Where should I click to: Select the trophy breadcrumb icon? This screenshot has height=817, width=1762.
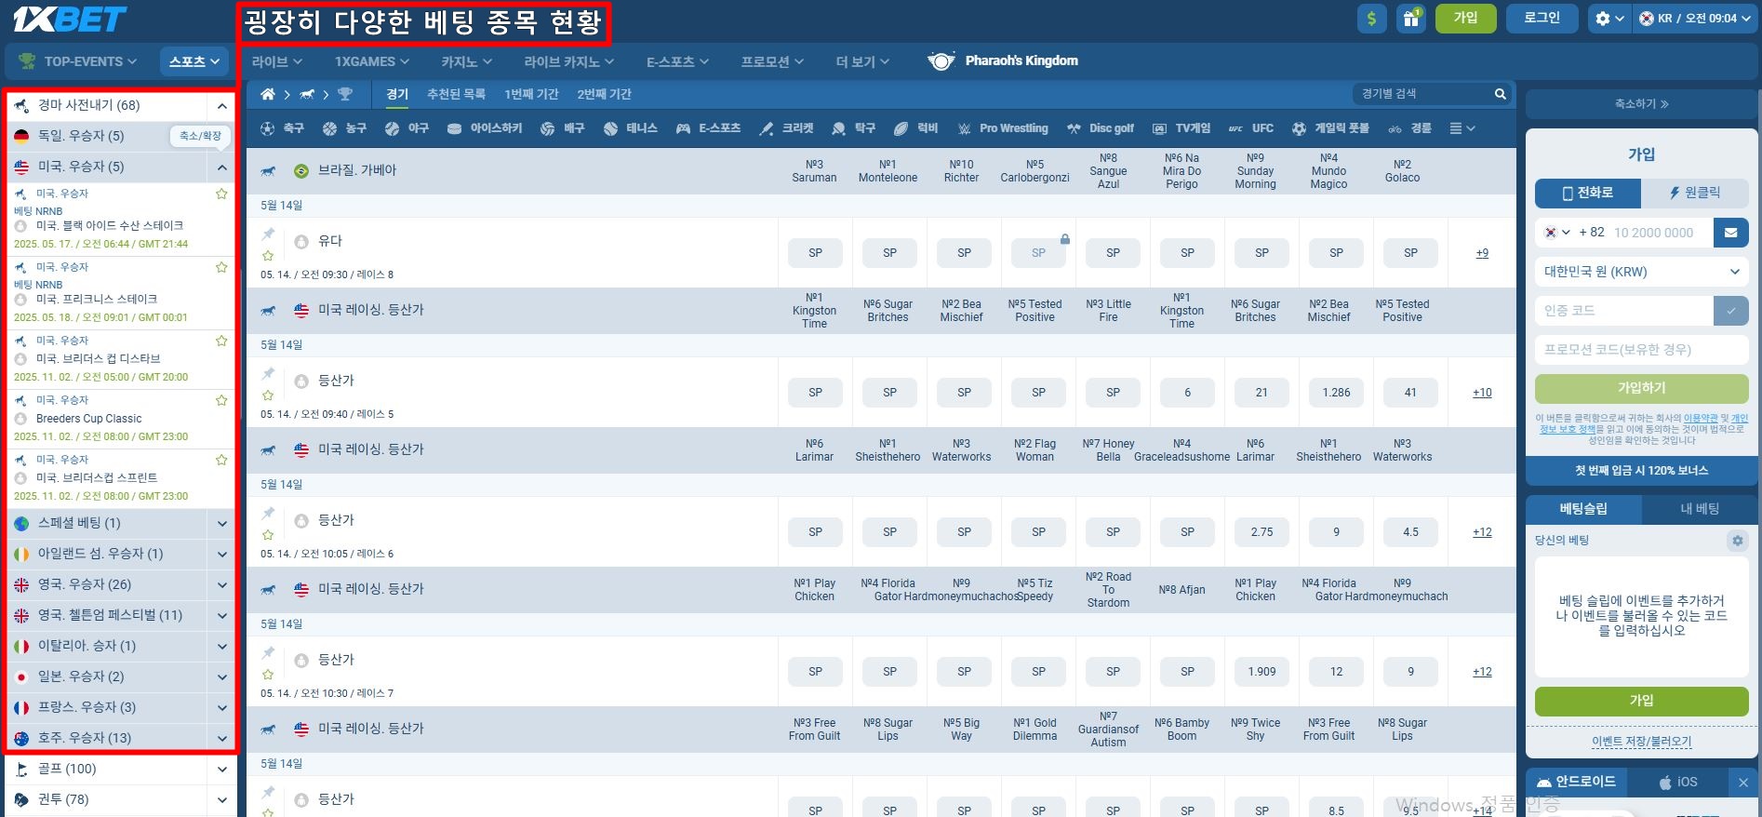[x=345, y=94]
